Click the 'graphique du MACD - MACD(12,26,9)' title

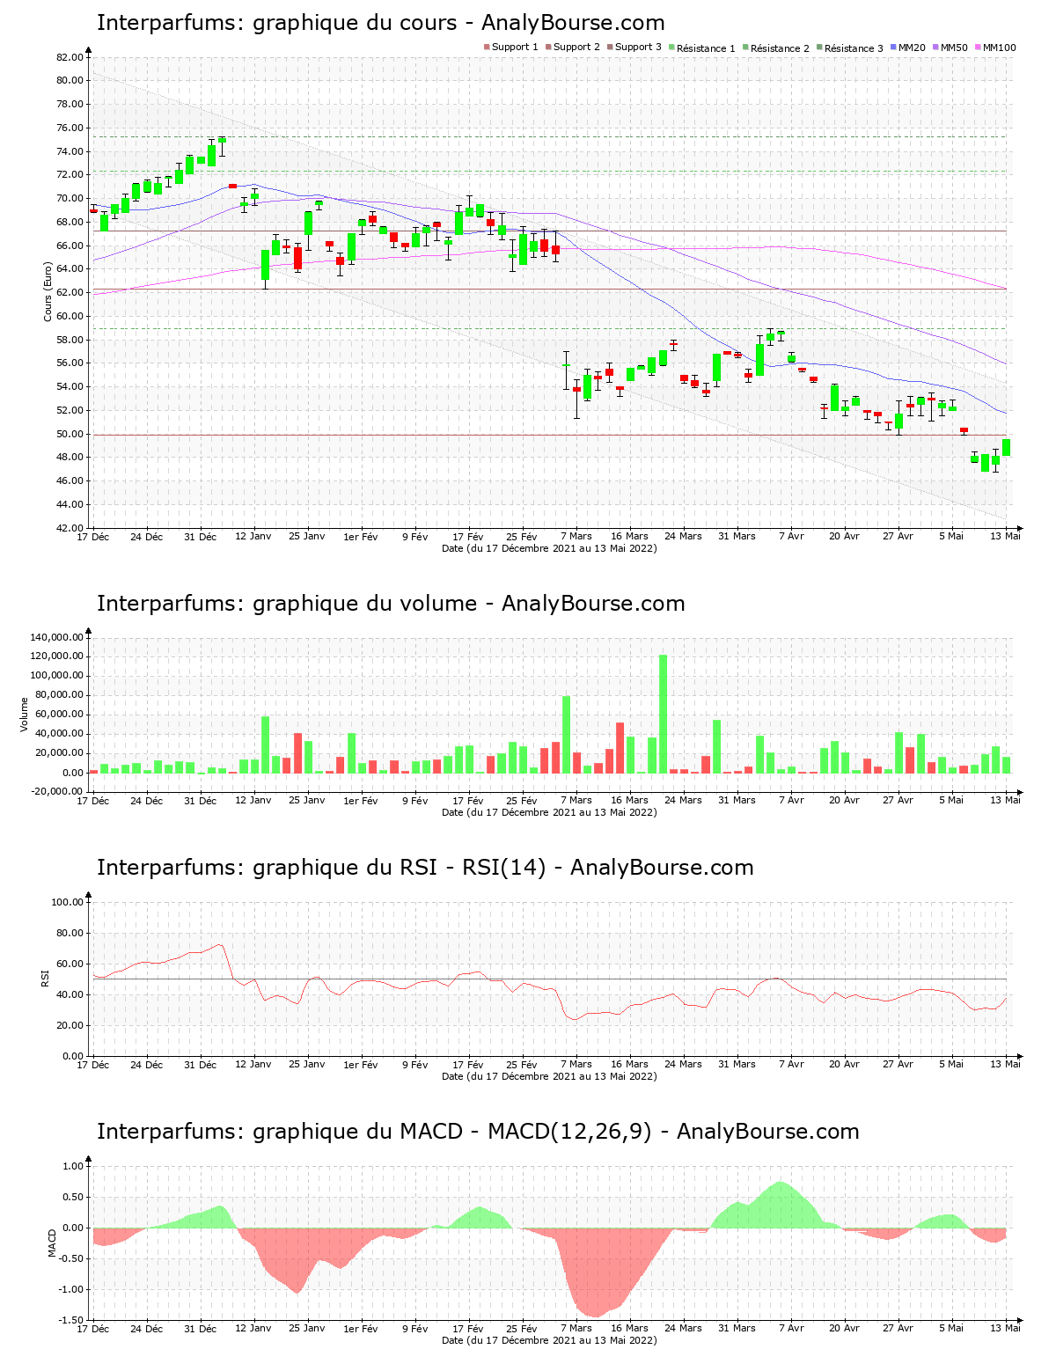[478, 1132]
